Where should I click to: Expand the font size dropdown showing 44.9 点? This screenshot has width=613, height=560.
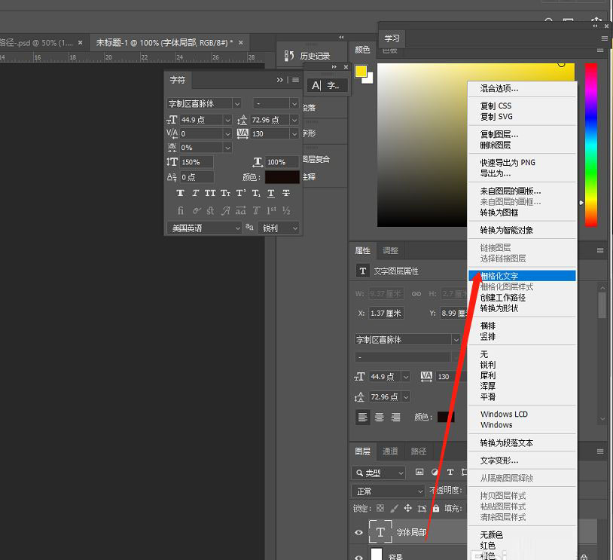pos(227,120)
